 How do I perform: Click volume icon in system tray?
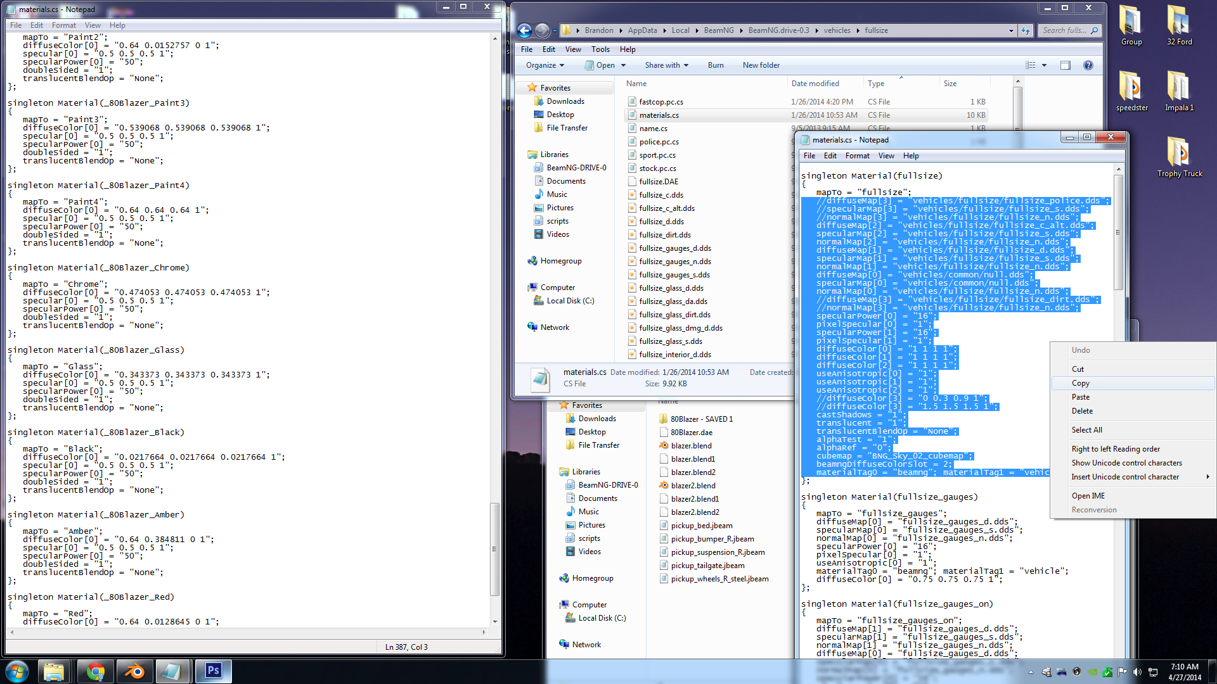(x=1137, y=672)
